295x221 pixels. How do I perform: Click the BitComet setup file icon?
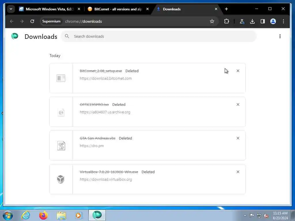point(61,78)
